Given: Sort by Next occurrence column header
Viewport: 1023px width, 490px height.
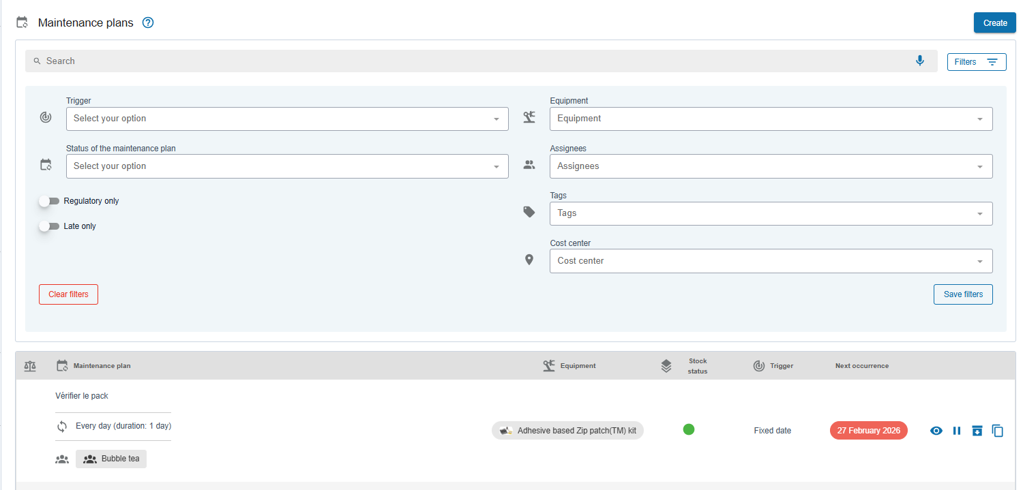Looking at the screenshot, I should point(861,366).
